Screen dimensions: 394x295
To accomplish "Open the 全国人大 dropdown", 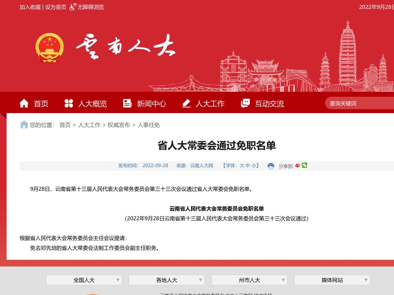I will click(84, 280).
